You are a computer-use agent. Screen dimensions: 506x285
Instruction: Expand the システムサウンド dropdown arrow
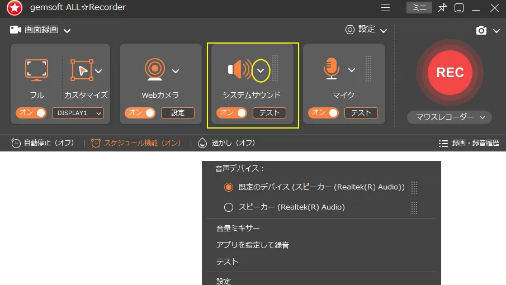tap(261, 70)
